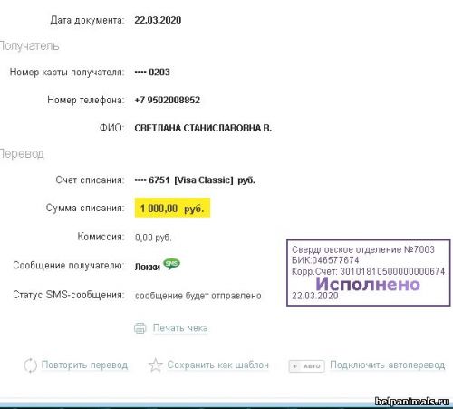Select the Повторить перевод link
This screenshot has height=409, width=453.
pos(84,365)
